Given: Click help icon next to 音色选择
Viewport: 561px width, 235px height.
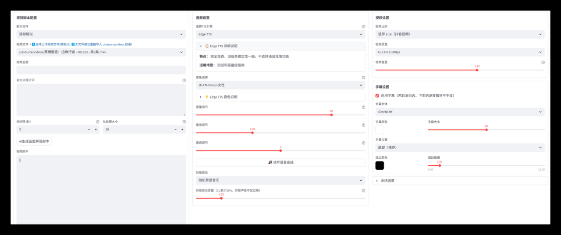Looking at the screenshot, I should pyautogui.click(x=363, y=77).
